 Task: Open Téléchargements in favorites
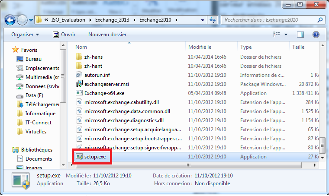[38, 104]
